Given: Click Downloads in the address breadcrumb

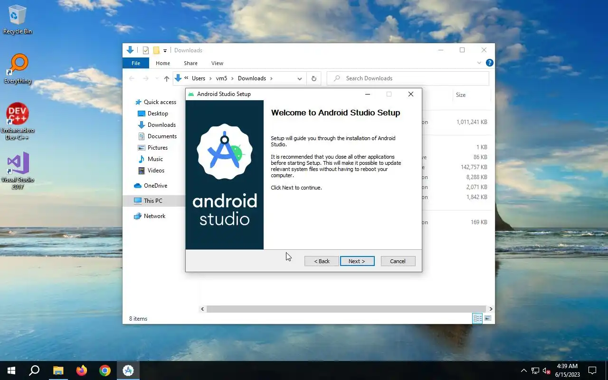Looking at the screenshot, I should click(252, 78).
